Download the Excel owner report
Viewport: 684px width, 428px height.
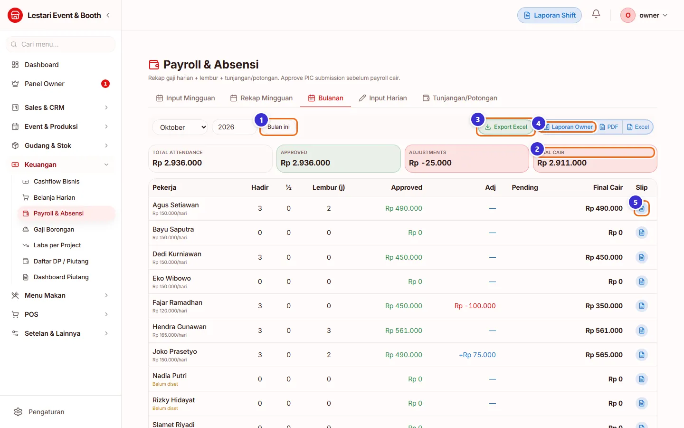[x=638, y=127]
